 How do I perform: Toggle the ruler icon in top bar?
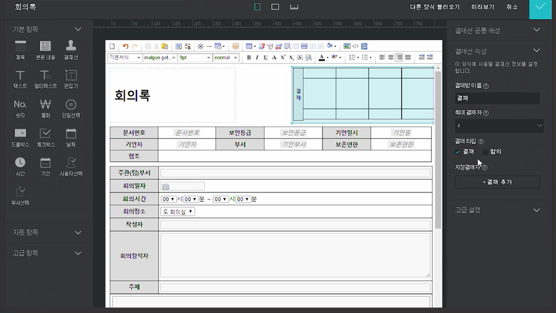pos(294,7)
